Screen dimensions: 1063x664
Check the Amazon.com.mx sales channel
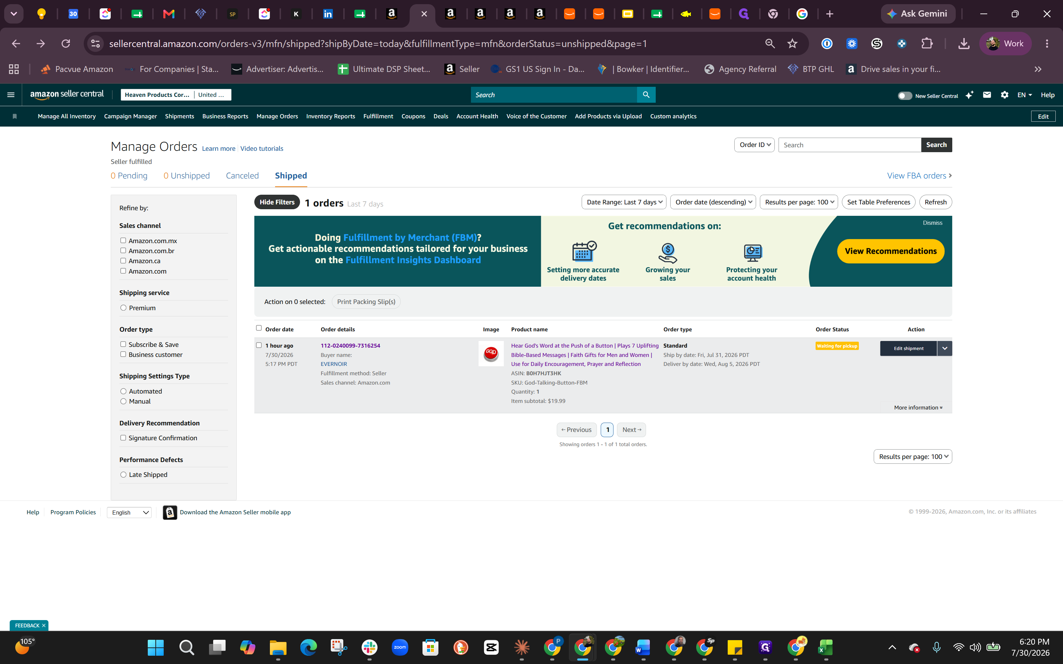pyautogui.click(x=123, y=241)
